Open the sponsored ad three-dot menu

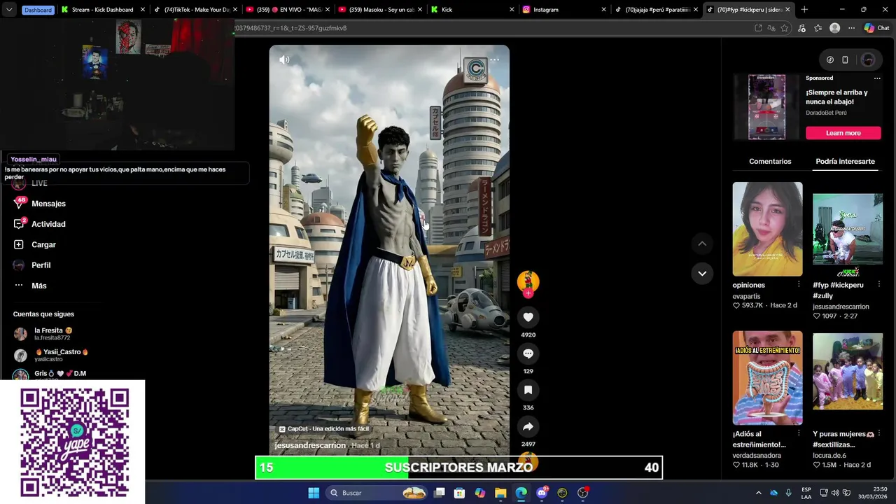point(877,78)
